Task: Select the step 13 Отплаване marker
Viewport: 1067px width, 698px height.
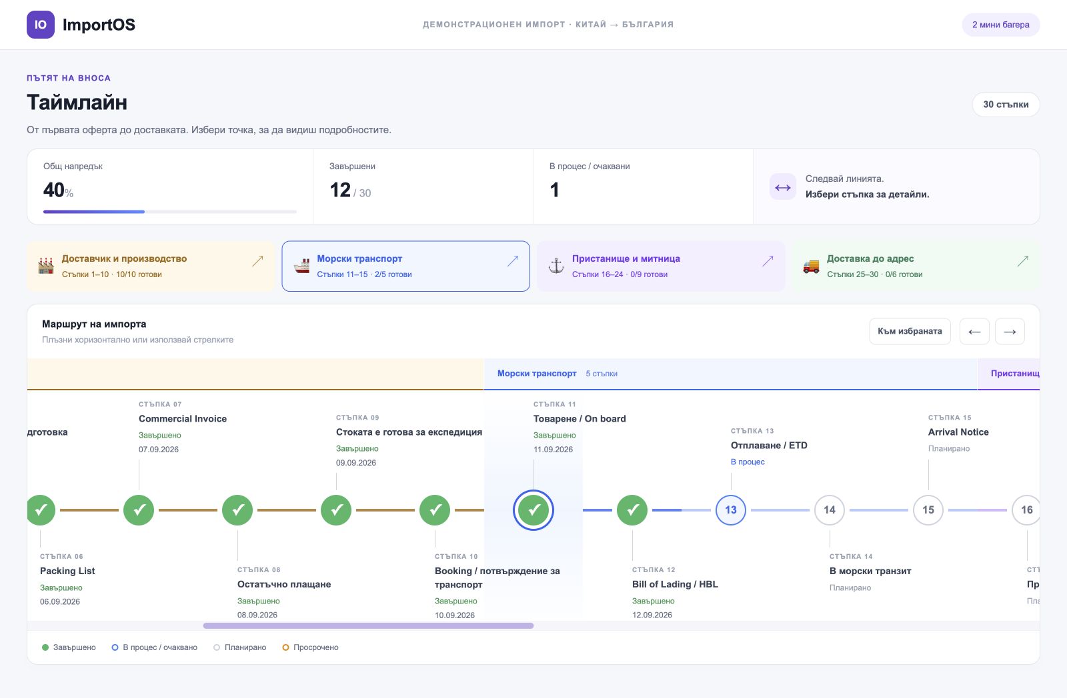Action: (731, 510)
